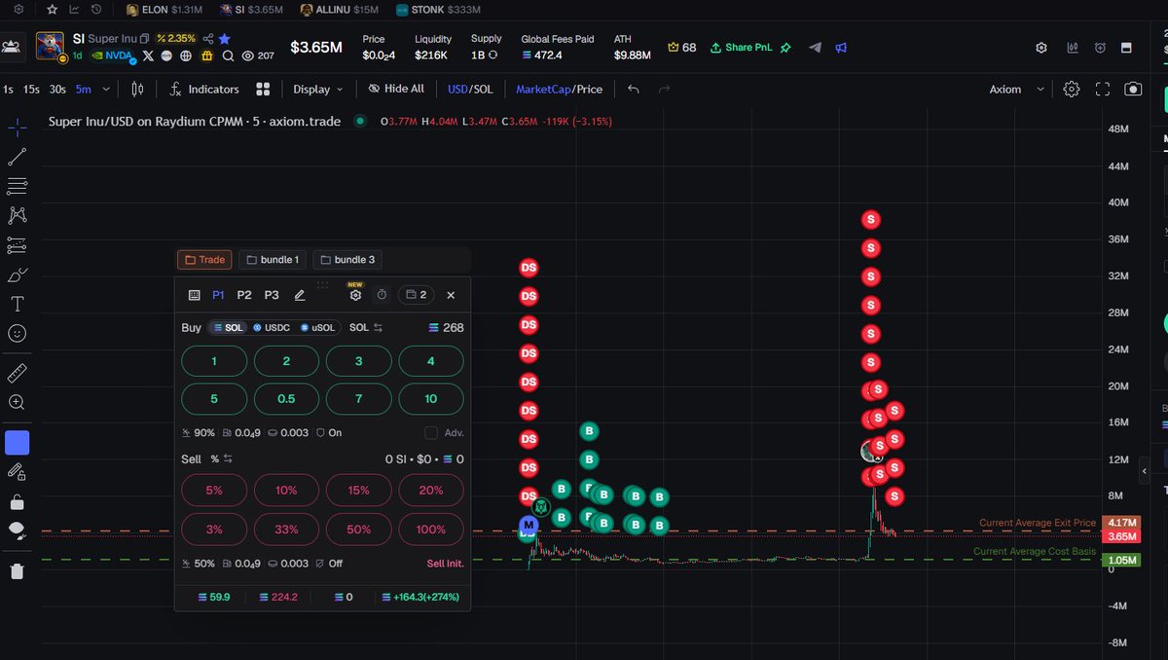This screenshot has height=660, width=1168.
Task: Delete drawings with the trash icon
Action: pyautogui.click(x=18, y=571)
